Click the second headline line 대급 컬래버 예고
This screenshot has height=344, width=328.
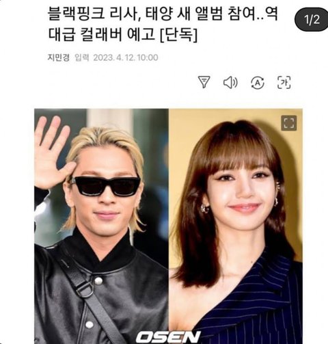[x=102, y=35]
